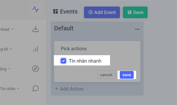Click the Add Event button
This screenshot has height=105, width=177.
click(x=102, y=12)
